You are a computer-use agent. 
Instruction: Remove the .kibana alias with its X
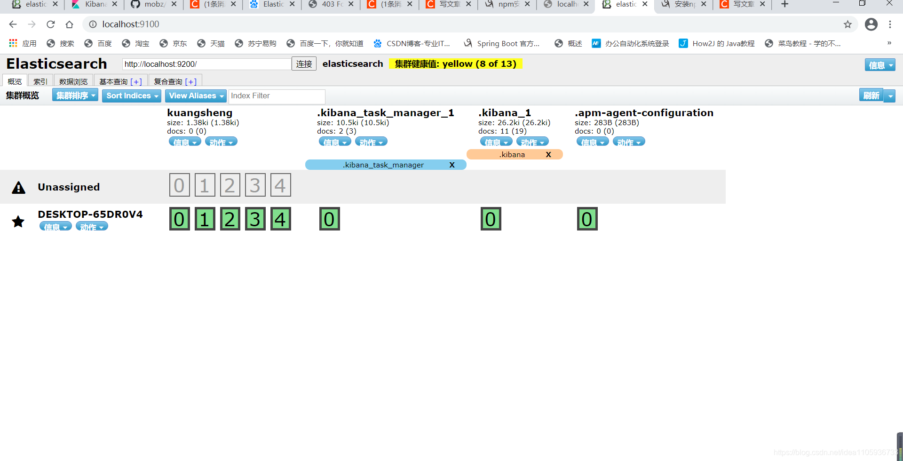[x=548, y=155]
